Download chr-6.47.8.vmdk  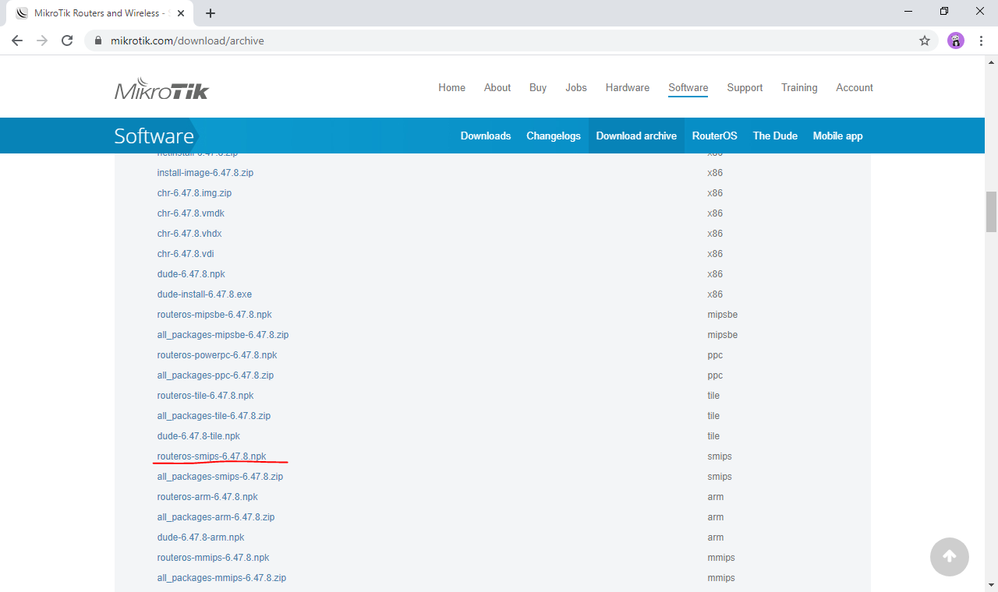tap(191, 213)
